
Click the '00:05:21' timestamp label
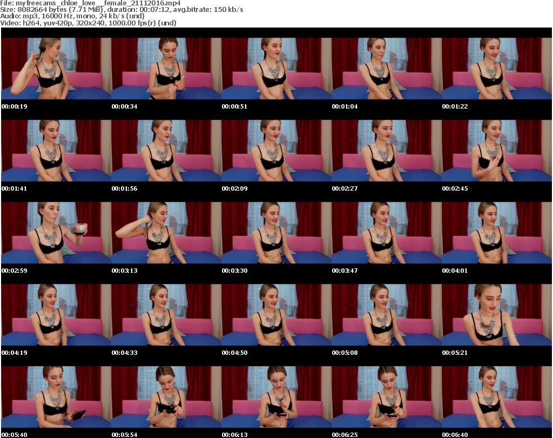[455, 353]
